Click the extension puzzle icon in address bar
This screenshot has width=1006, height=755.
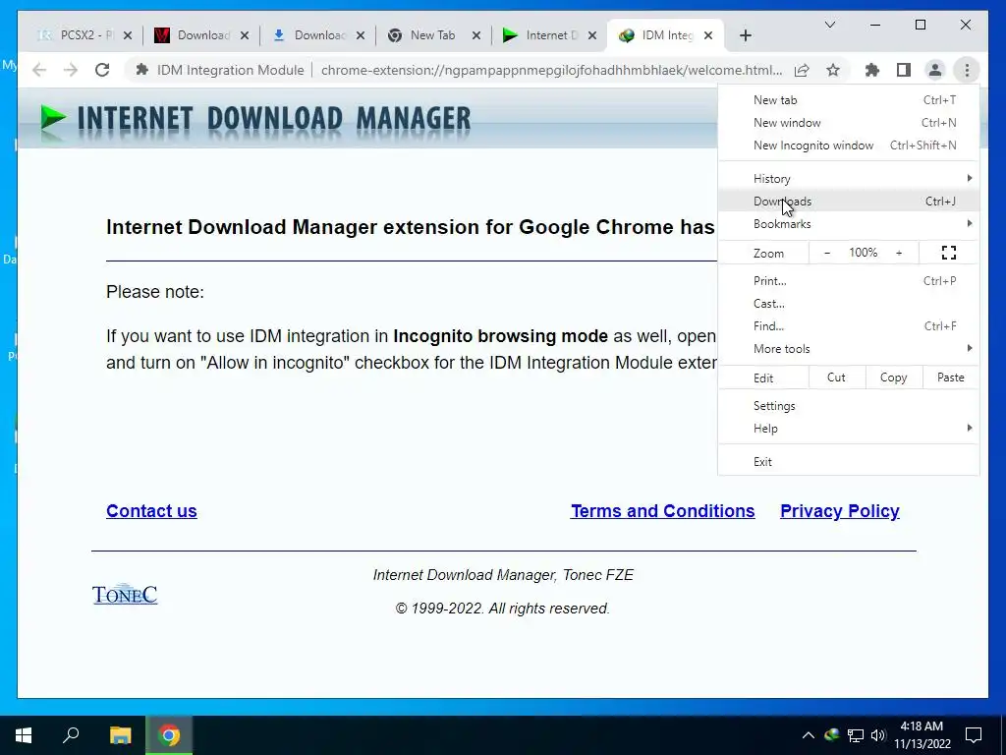pos(142,70)
